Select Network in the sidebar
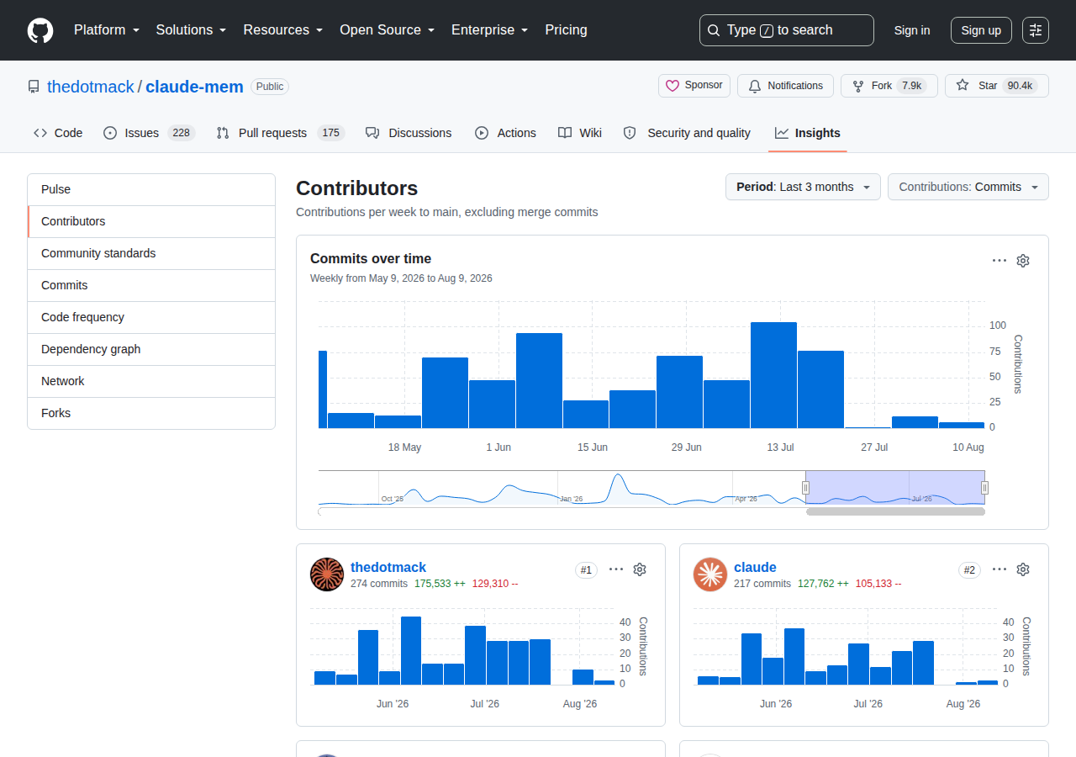1076x757 pixels. click(x=151, y=381)
